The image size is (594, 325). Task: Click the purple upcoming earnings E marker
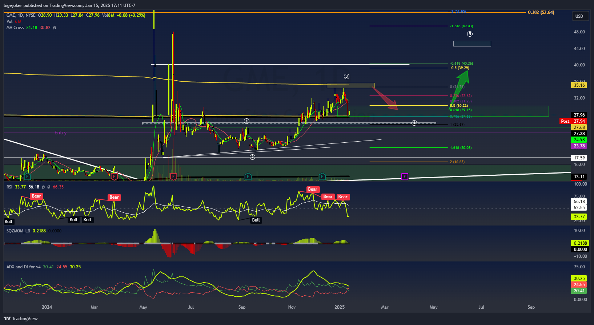pos(405,177)
